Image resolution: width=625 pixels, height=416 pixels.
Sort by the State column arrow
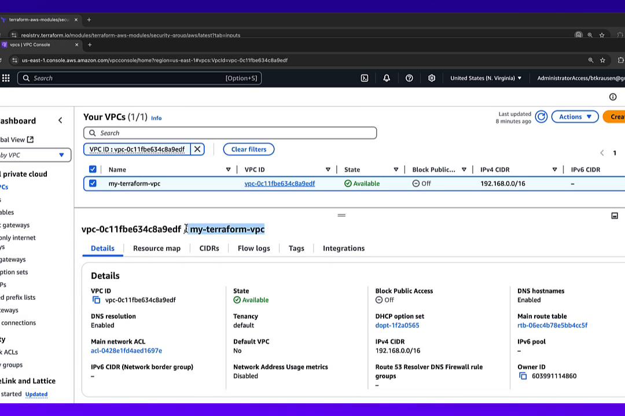[x=396, y=170]
